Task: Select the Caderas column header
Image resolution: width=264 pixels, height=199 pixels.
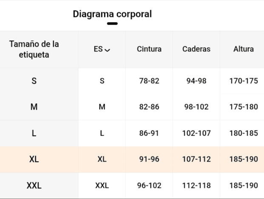Action: pos(196,49)
